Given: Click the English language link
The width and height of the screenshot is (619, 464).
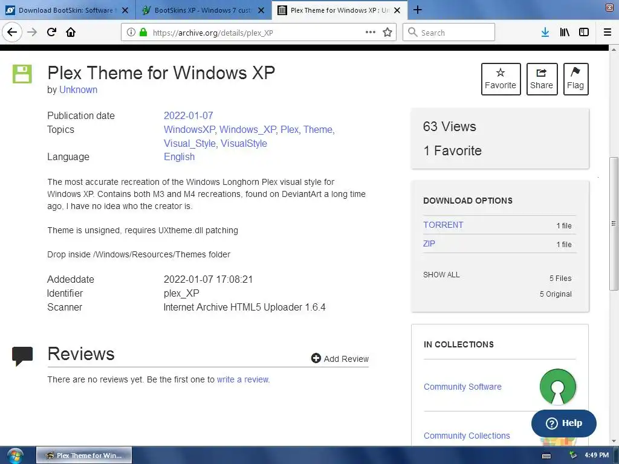Looking at the screenshot, I should 179,156.
